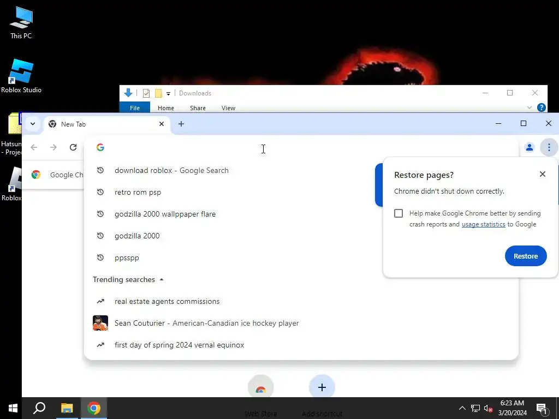
Task: Click Google Chrome icon in bookmark bar
Action: coord(35,175)
